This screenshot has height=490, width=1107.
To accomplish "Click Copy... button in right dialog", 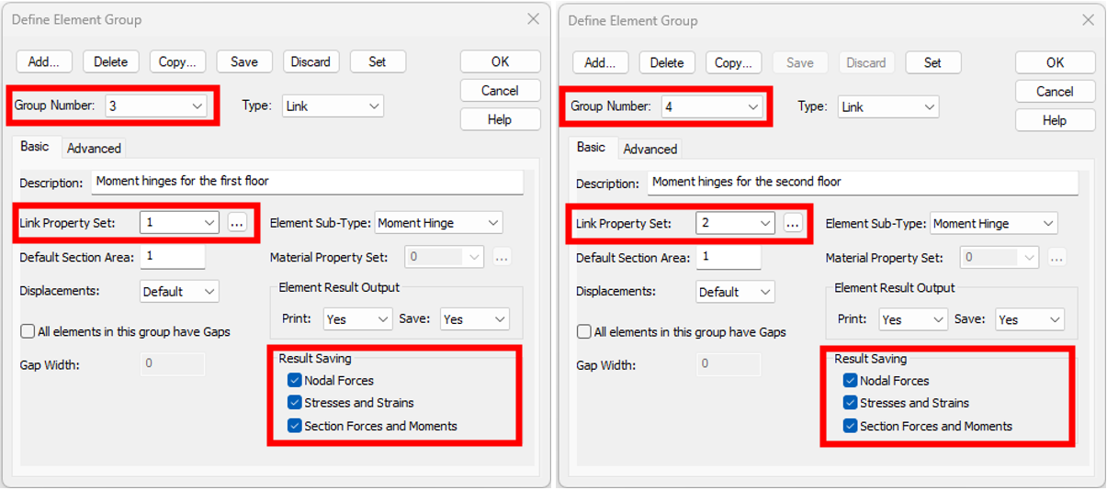I will 734,62.
